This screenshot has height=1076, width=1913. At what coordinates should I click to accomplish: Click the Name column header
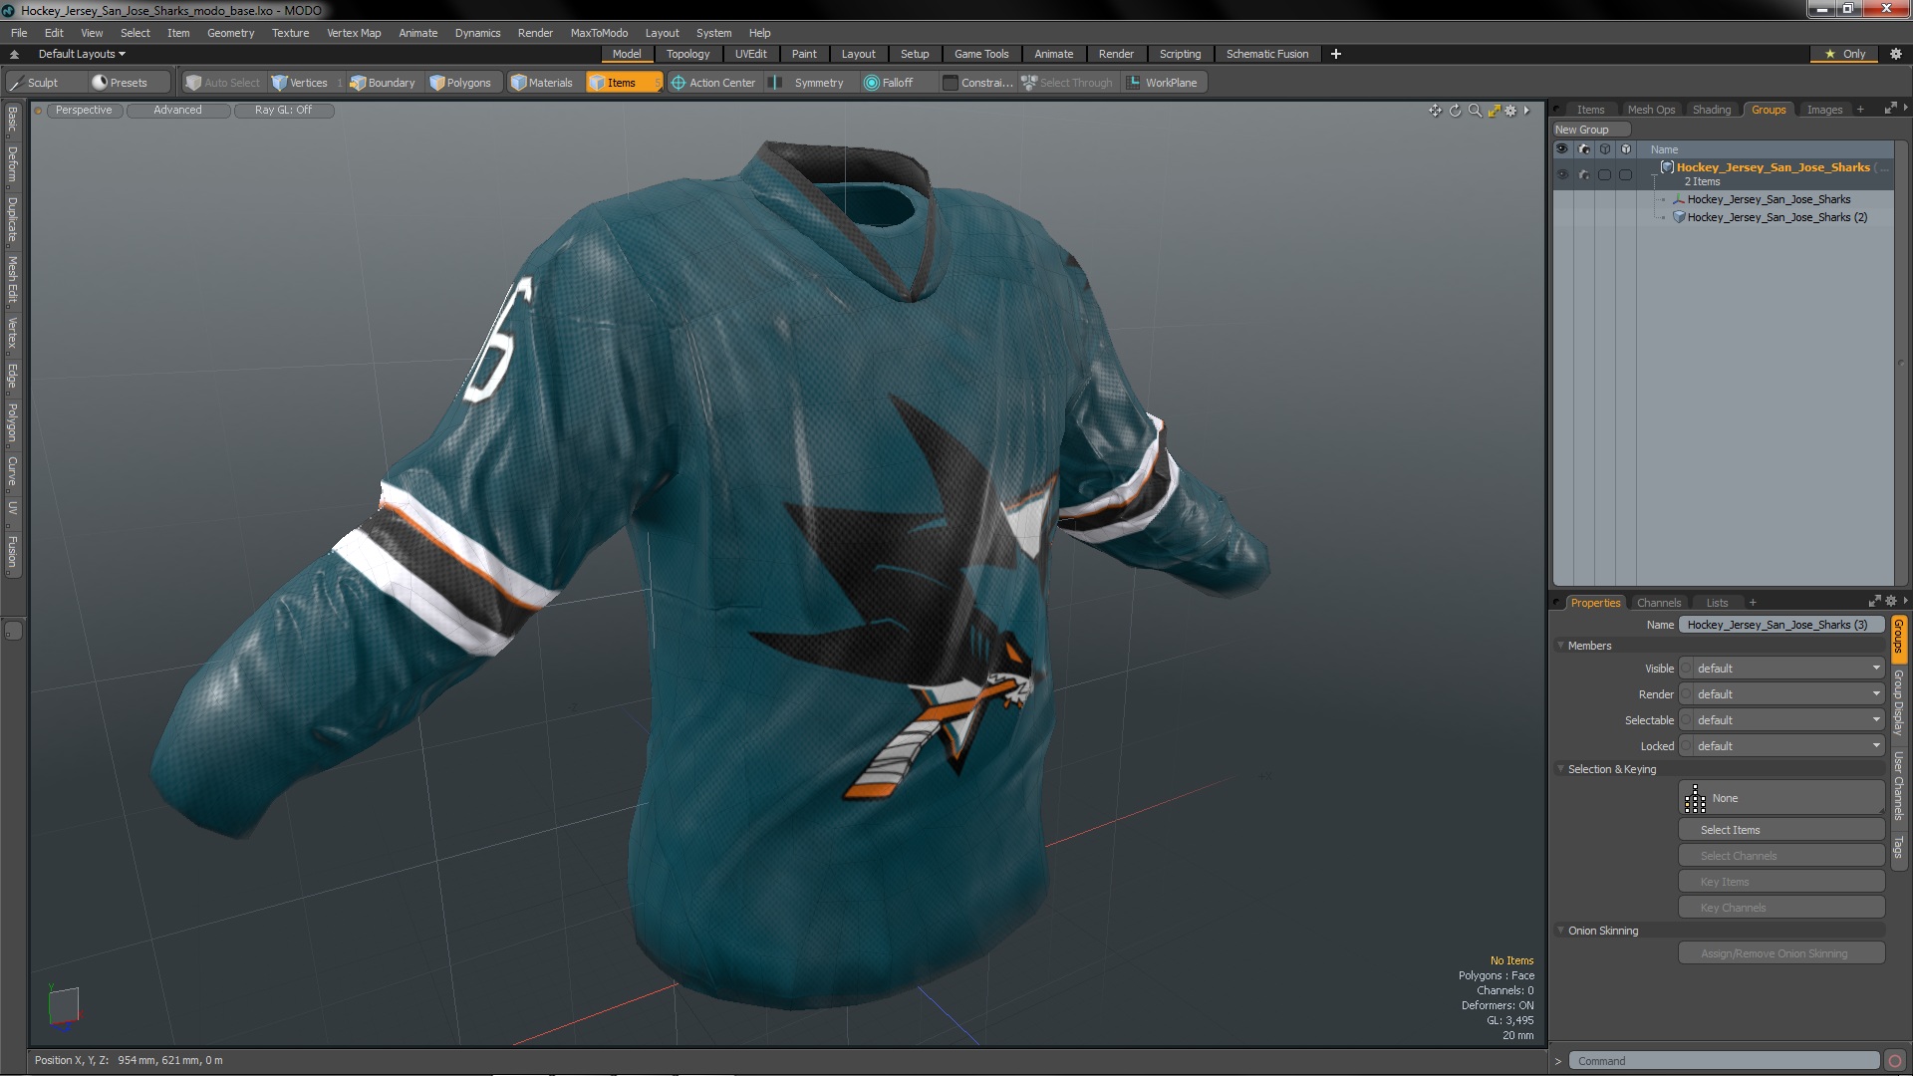coord(1664,149)
